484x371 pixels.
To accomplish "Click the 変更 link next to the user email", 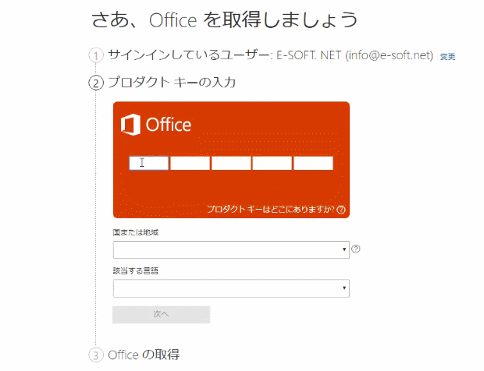I will (x=447, y=57).
